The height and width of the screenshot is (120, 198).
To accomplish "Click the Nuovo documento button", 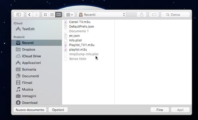I will pos(30,110).
